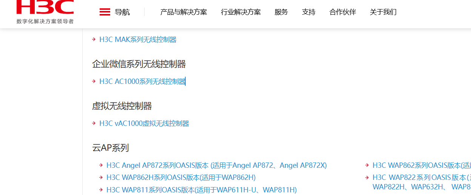The width and height of the screenshot is (471, 195).
Task: Click the 数字化解决方案领导者 slogan
Action: [45, 21]
